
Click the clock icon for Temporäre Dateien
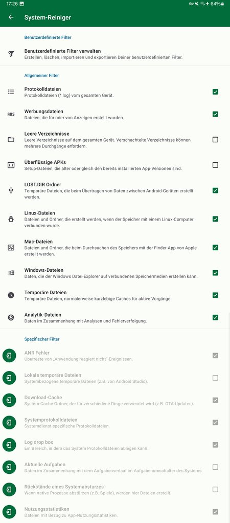point(11,295)
